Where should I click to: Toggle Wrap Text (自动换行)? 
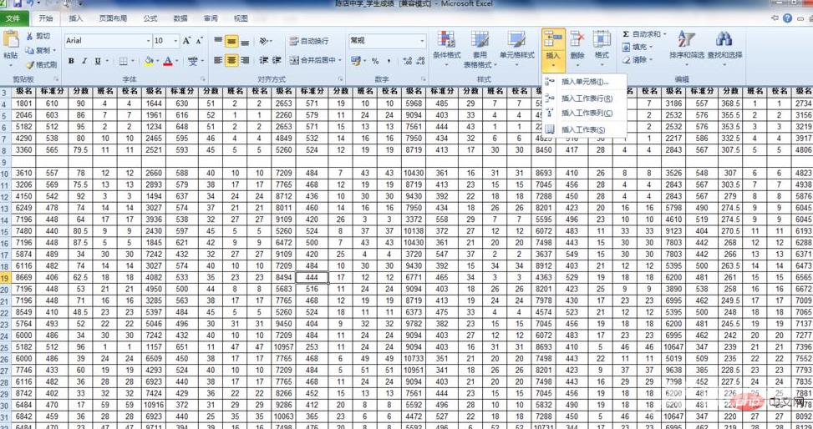pos(308,41)
